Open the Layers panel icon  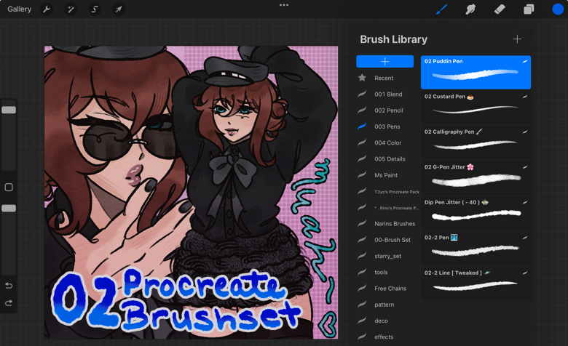tap(529, 9)
